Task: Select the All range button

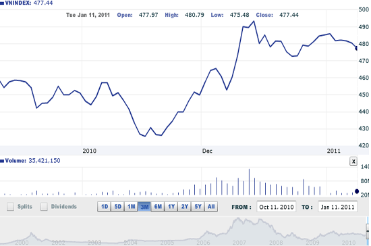Action: [211, 207]
